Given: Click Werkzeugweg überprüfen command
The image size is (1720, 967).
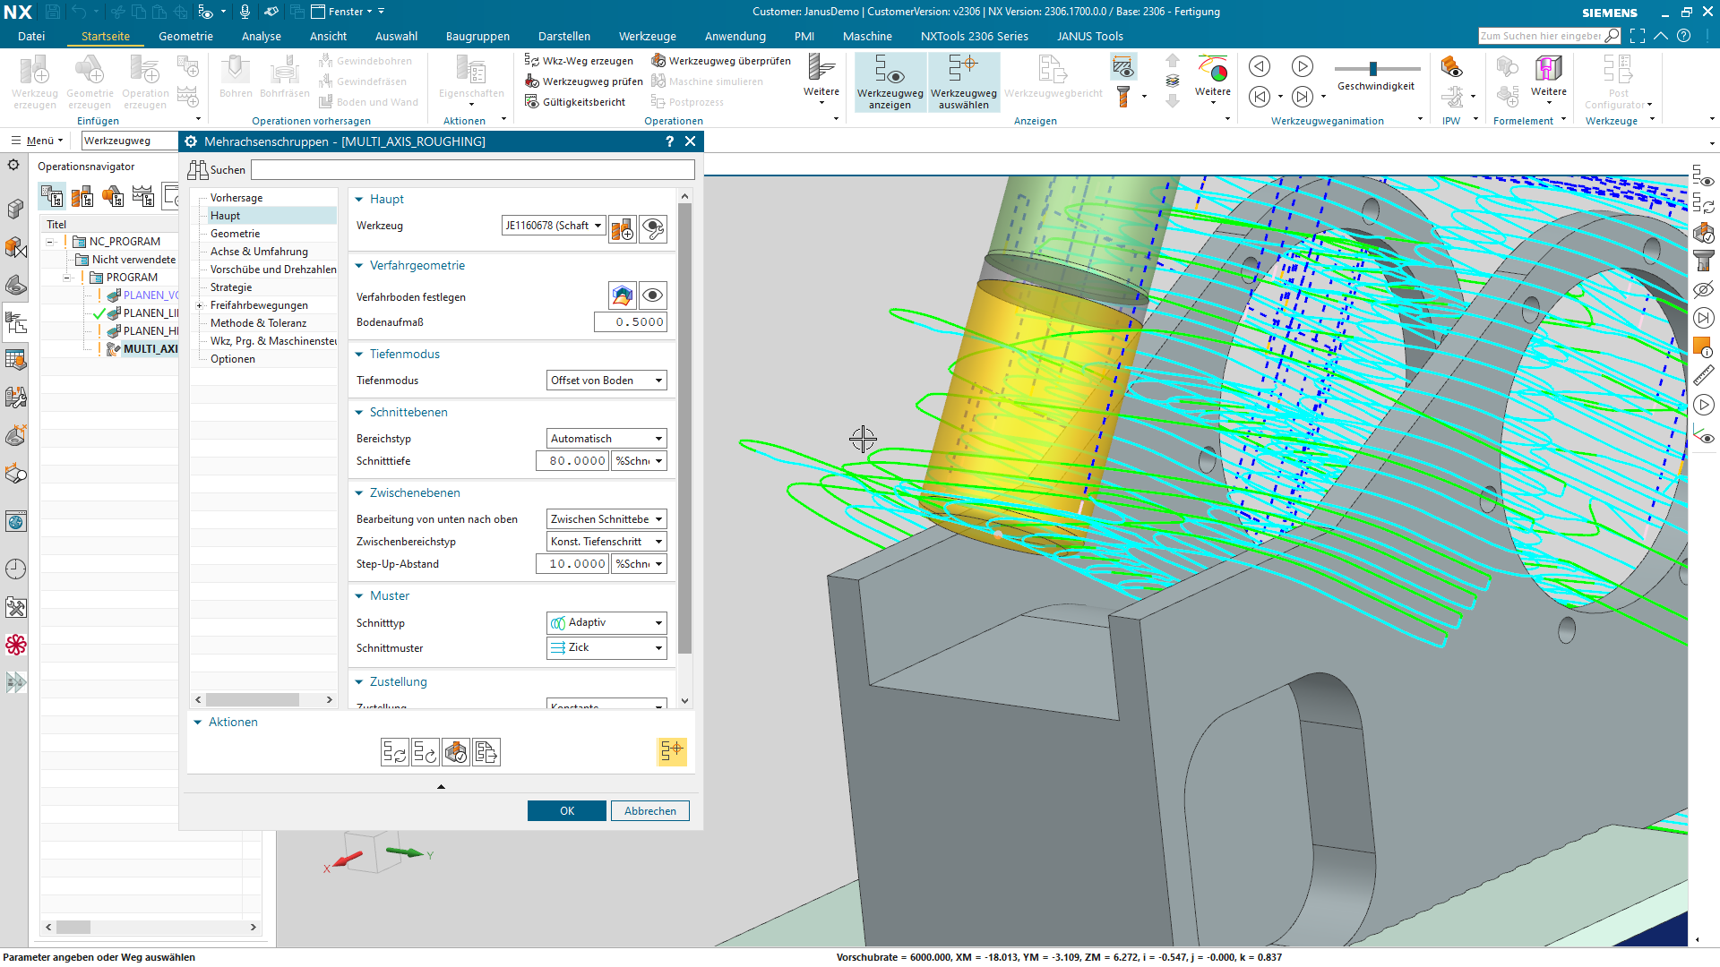Looking at the screenshot, I should tap(721, 61).
